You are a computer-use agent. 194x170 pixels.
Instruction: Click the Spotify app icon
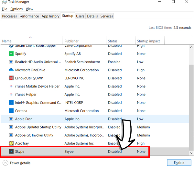point(11,54)
